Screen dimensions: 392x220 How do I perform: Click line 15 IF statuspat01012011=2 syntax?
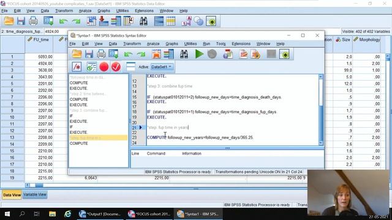point(214,97)
